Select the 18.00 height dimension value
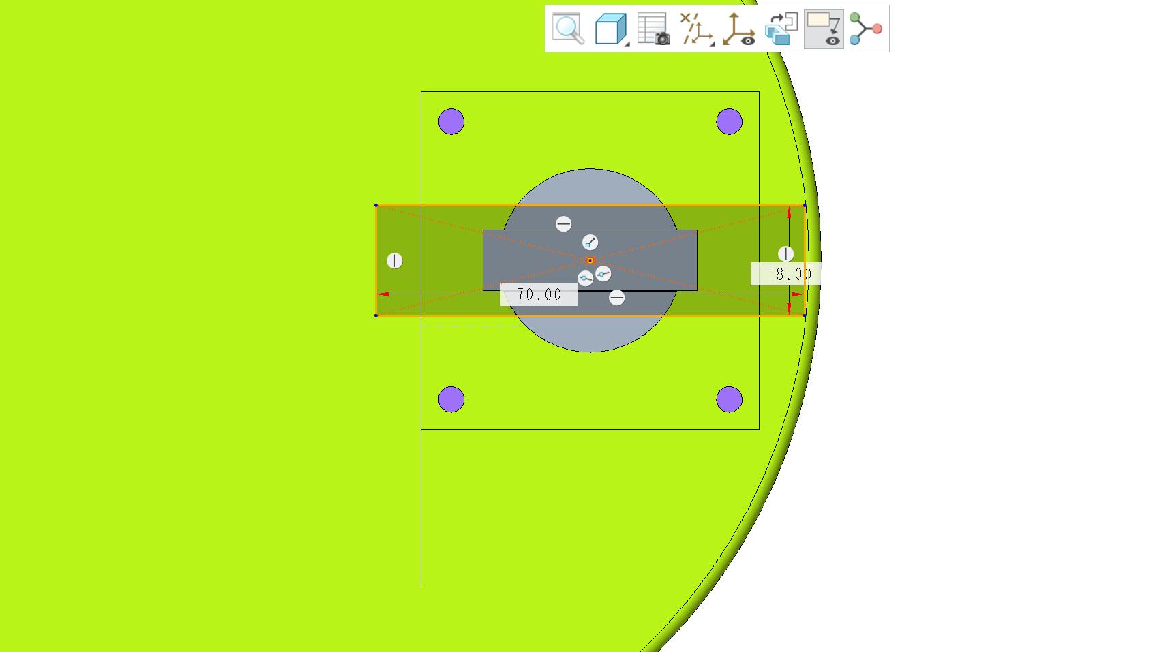This screenshot has width=1153, height=652. click(x=785, y=274)
